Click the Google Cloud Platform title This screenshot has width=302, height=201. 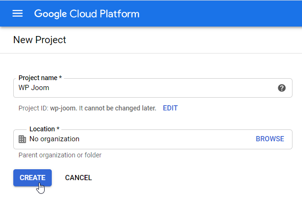[87, 13]
